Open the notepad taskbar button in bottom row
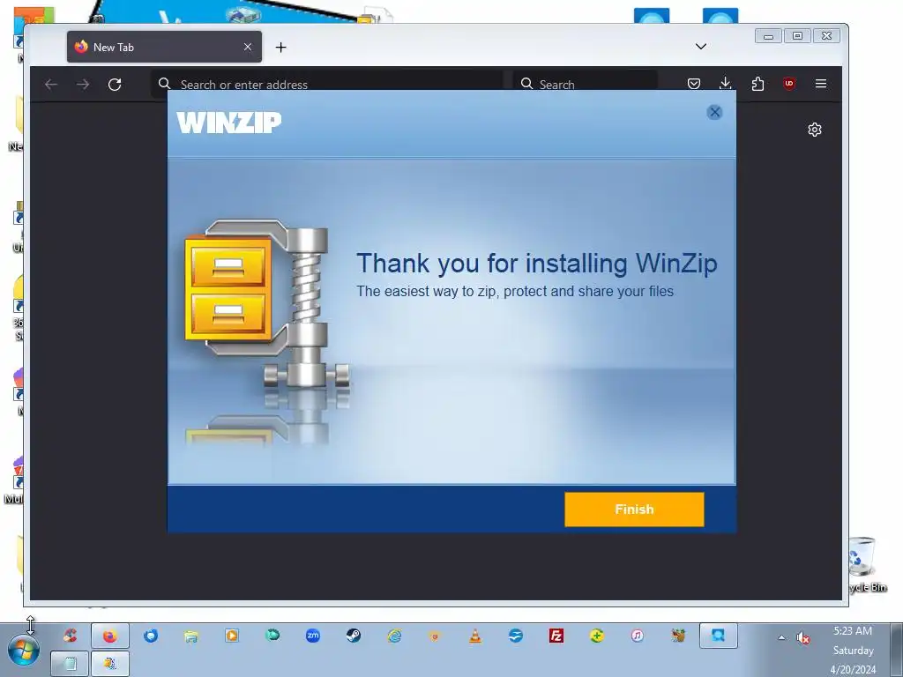The width and height of the screenshot is (903, 677). [x=70, y=663]
